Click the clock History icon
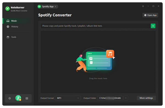Image resolution: width=165 pixels, height=108 pixels. [8, 26]
